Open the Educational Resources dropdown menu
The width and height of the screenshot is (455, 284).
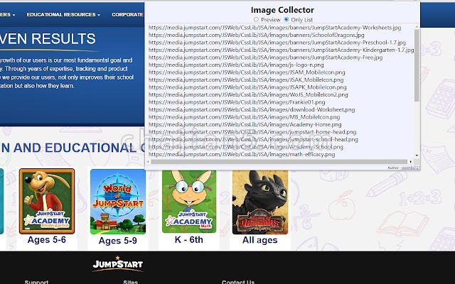tap(63, 14)
